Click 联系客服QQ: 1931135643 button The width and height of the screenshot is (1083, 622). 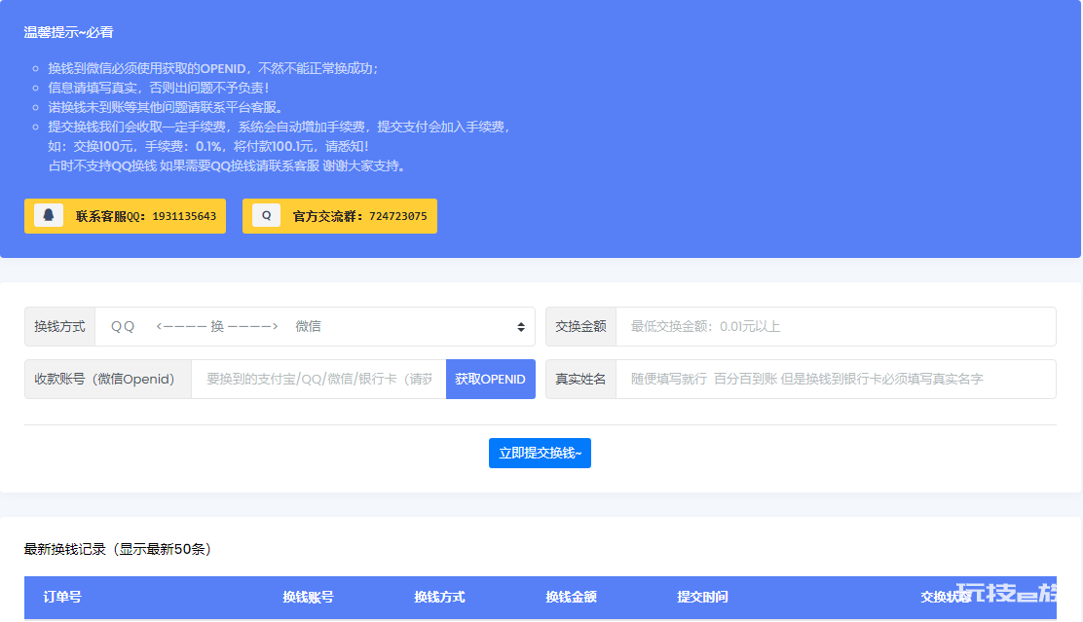(125, 216)
